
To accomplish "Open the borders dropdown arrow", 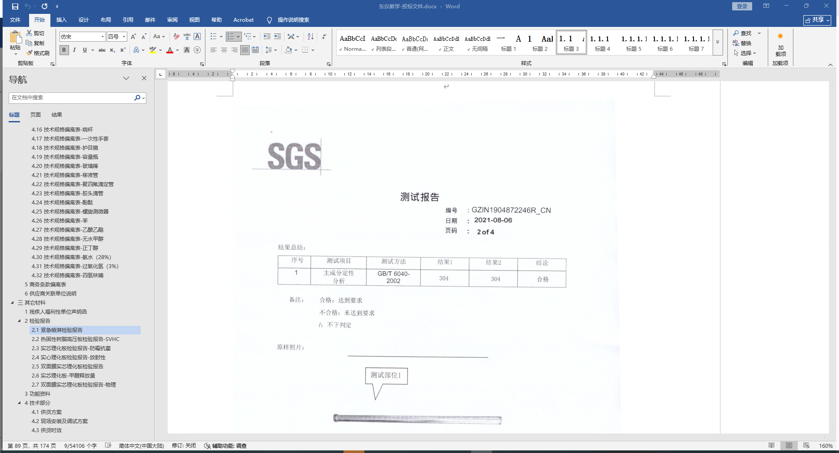I will click(313, 50).
